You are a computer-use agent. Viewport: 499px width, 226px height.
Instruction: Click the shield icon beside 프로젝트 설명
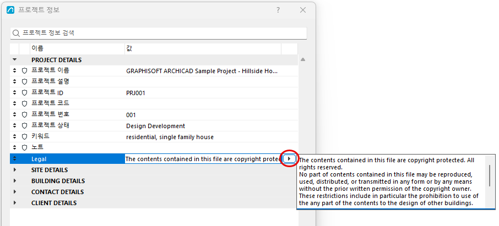coord(24,82)
